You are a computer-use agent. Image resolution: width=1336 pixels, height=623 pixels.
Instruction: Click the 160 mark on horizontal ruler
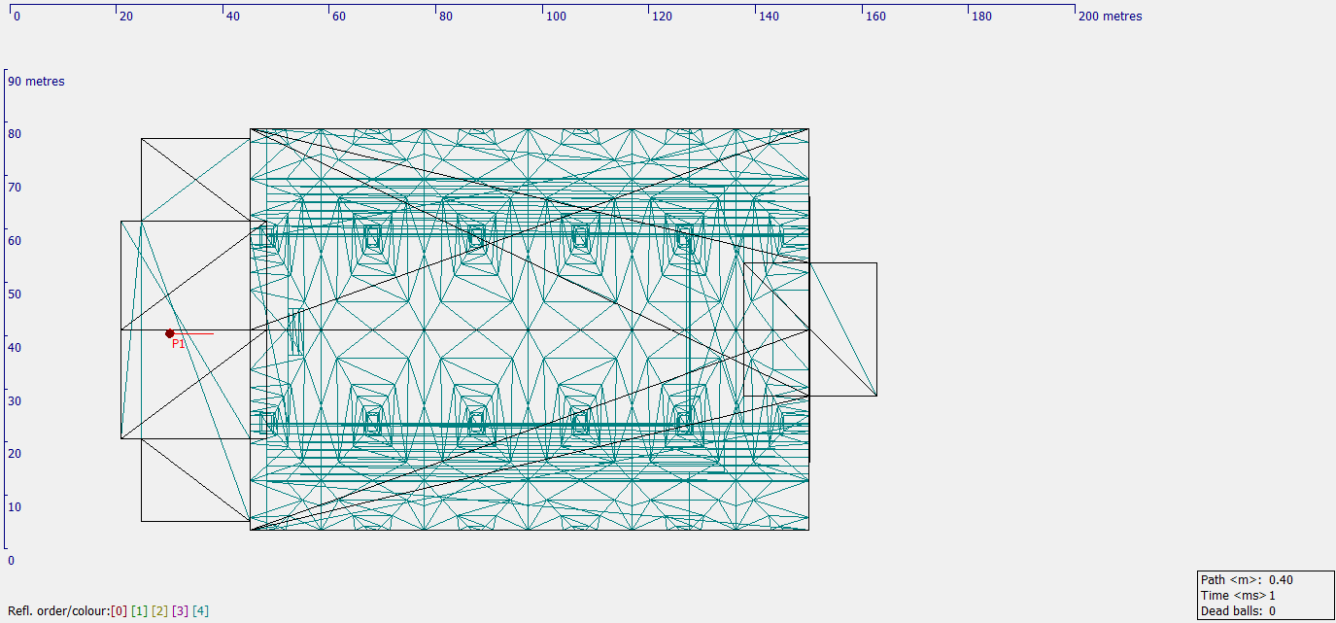tap(875, 17)
